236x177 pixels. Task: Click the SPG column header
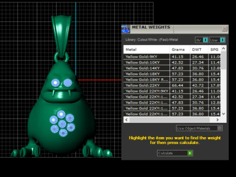point(214,50)
